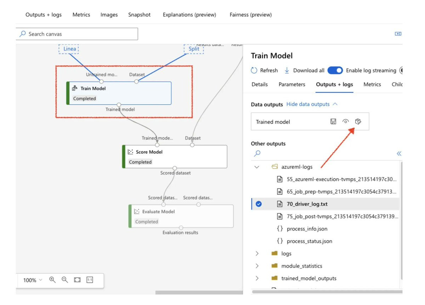Click the fit to screen icon
Viewport: 425px width, 305px height.
(77, 280)
